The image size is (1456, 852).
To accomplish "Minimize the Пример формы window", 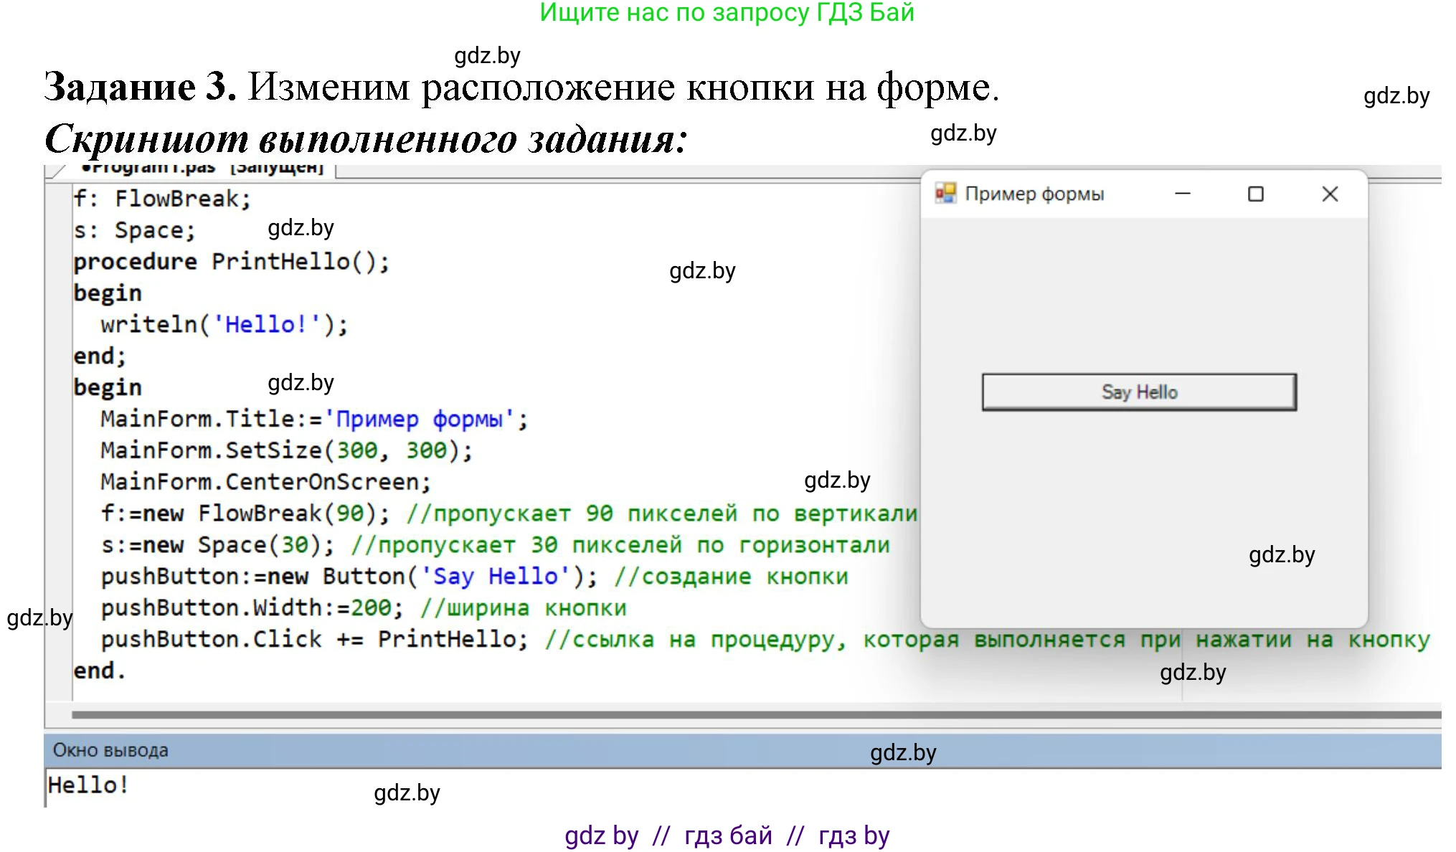I will coord(1182,194).
